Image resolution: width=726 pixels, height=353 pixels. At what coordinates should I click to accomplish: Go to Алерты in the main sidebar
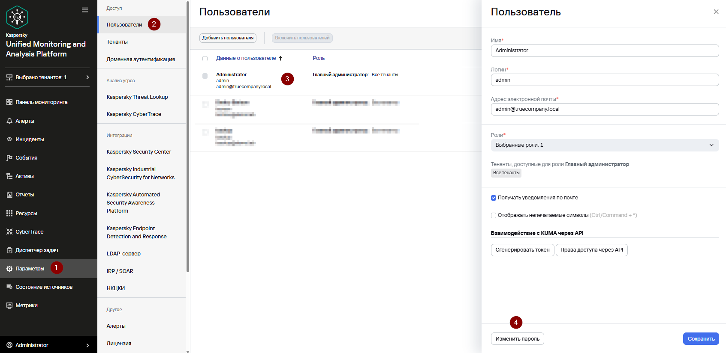[x=25, y=121]
